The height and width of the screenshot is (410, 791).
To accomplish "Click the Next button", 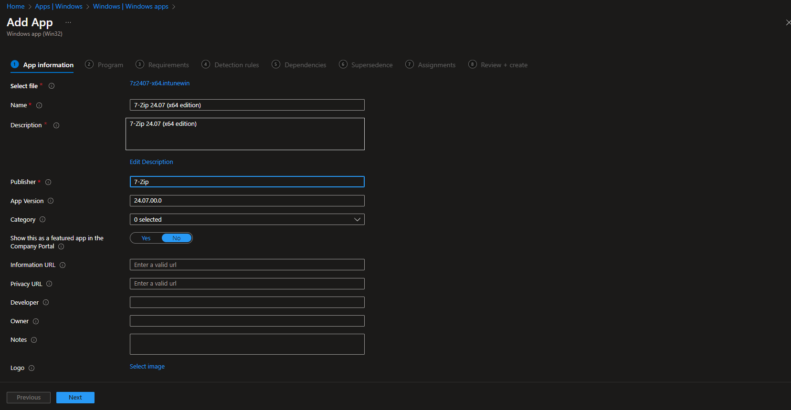I will pos(75,398).
